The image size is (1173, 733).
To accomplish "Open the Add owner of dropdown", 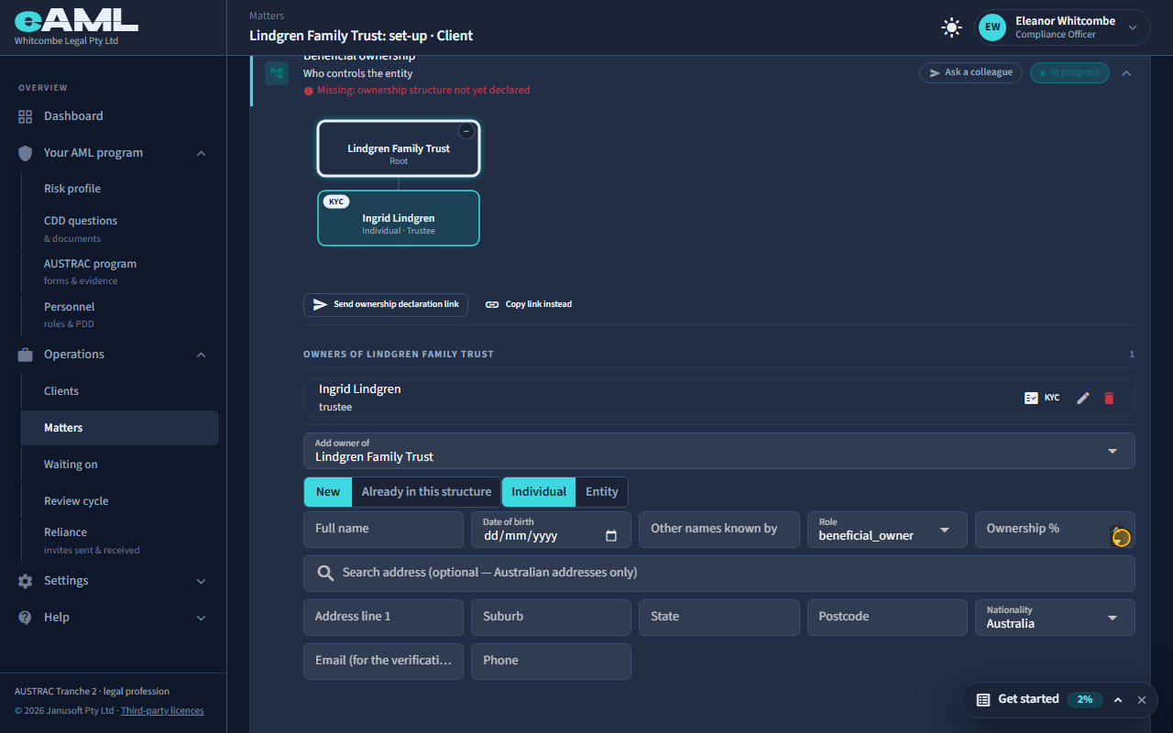I will 719,451.
